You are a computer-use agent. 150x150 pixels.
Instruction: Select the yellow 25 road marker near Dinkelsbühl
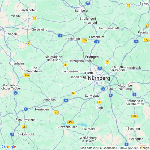[24, 127]
